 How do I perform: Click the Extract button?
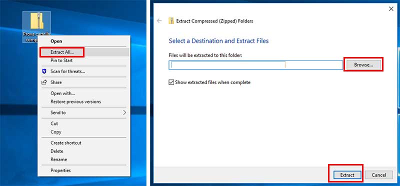click(x=347, y=175)
